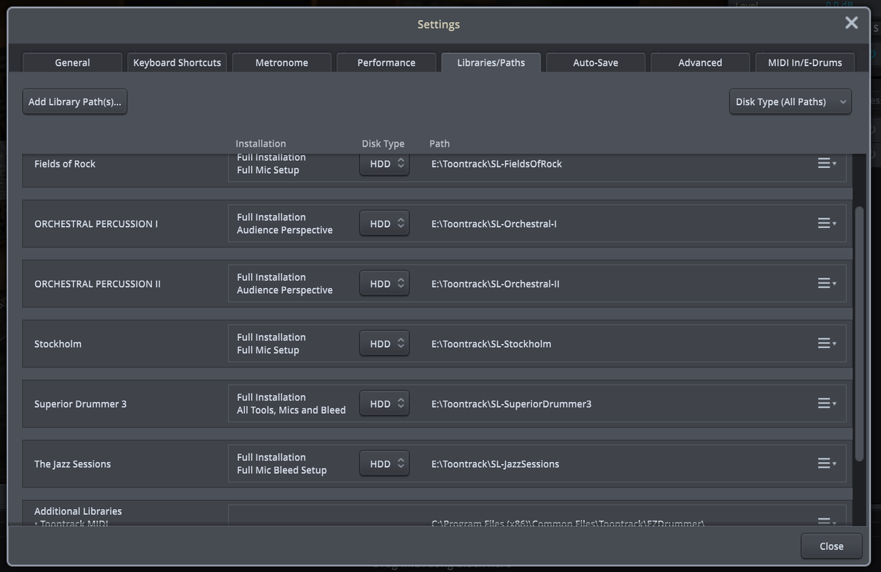Click path E:\Toontrack\SL-Orchestral-II

tap(495, 284)
